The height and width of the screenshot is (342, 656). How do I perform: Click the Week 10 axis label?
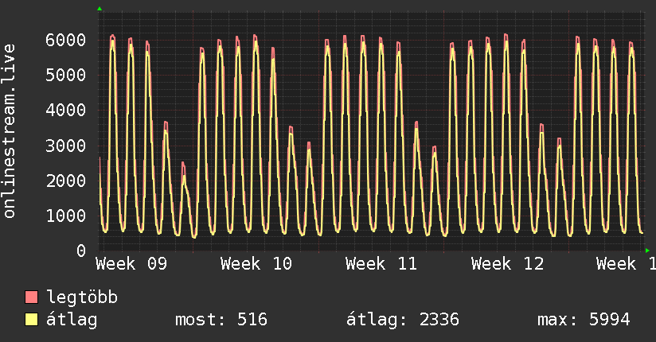(x=256, y=264)
